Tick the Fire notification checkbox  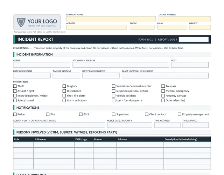(x=48, y=114)
